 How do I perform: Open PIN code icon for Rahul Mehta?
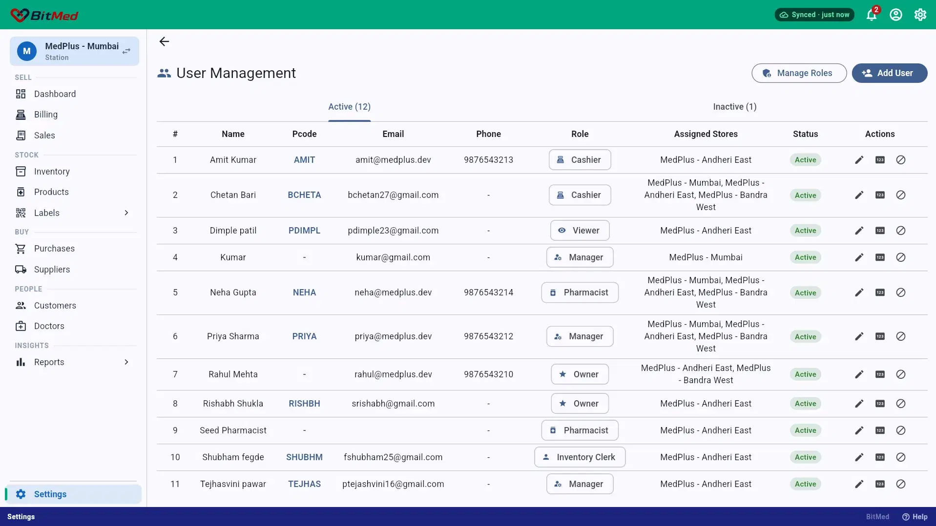point(880,374)
